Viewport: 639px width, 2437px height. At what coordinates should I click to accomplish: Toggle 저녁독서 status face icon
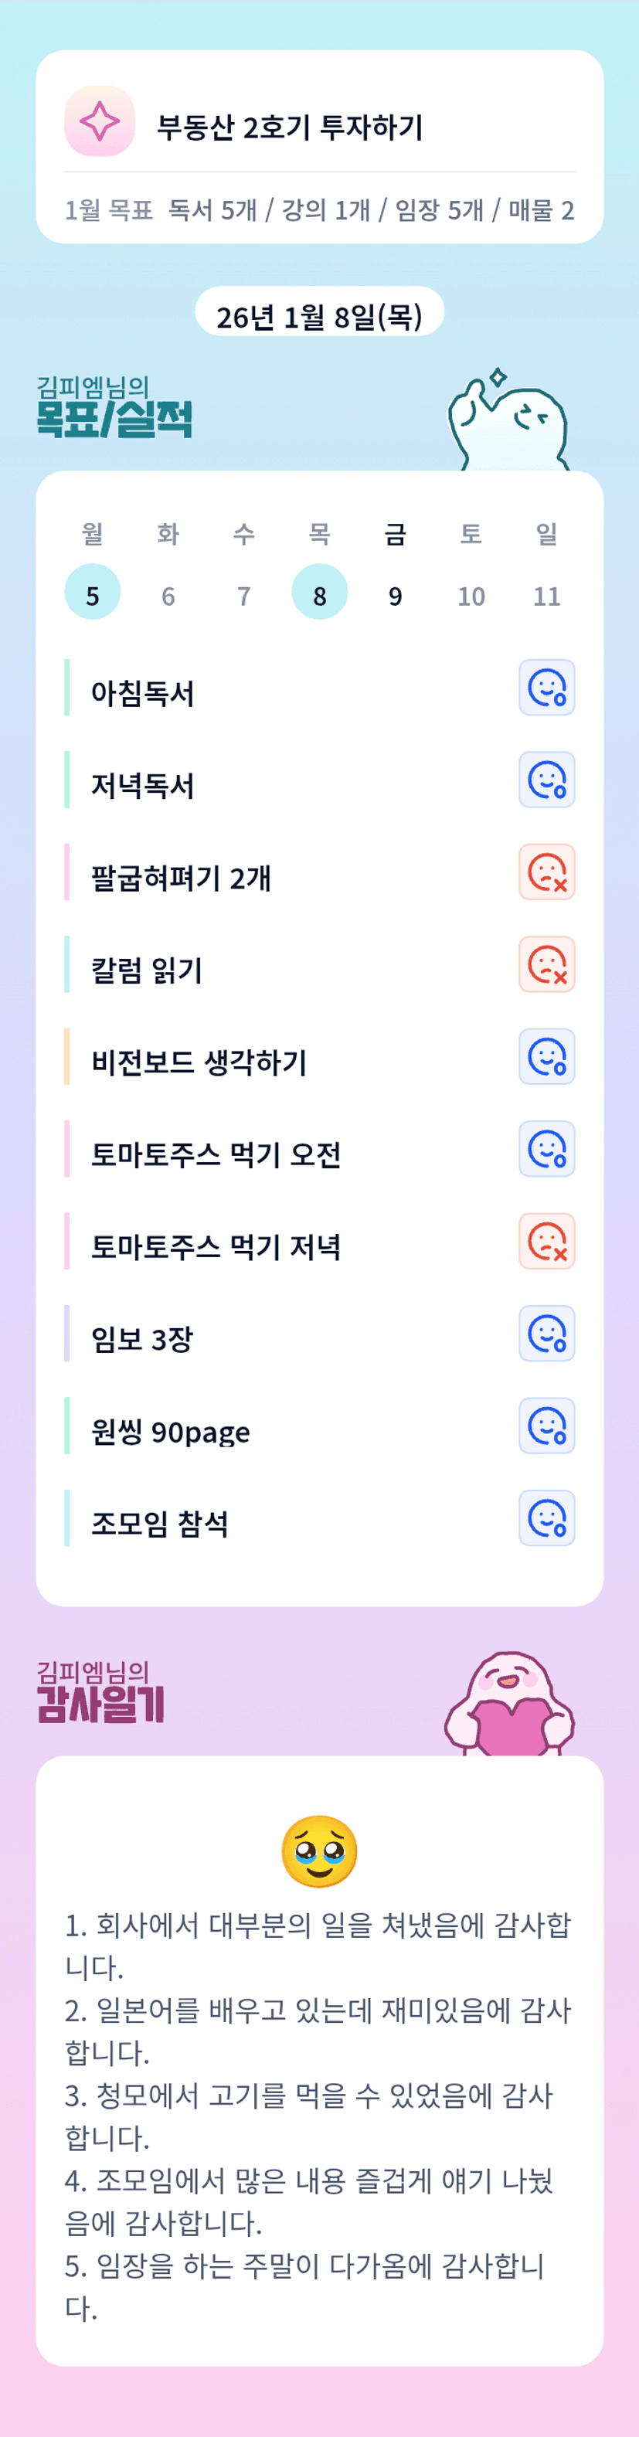(546, 780)
